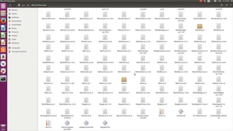Select the zeitgeist-fts executable
Image resolution: width=233 pixels, height=131 pixels.
(105, 124)
